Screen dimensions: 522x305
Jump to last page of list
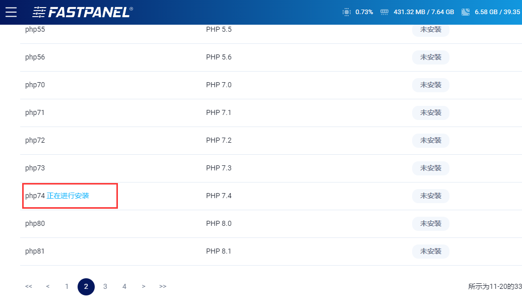tap(163, 286)
